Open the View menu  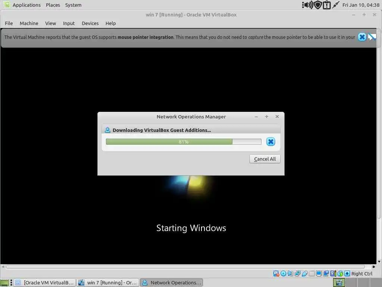(50, 23)
